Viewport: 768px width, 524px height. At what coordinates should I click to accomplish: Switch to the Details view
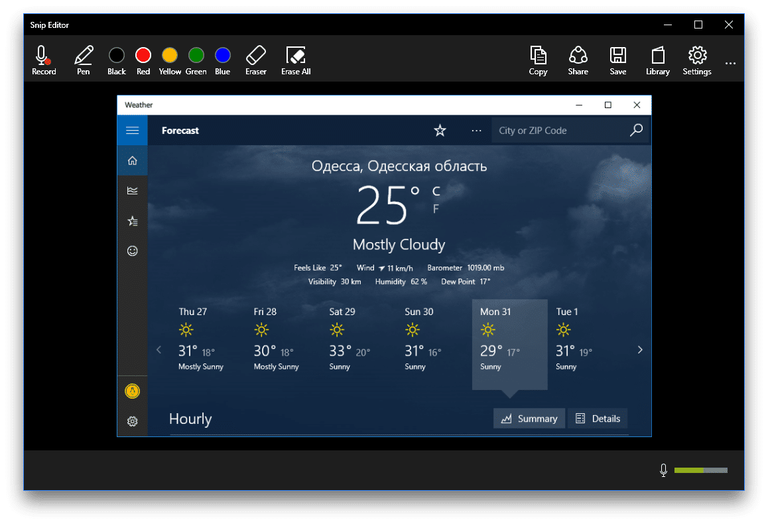(598, 419)
